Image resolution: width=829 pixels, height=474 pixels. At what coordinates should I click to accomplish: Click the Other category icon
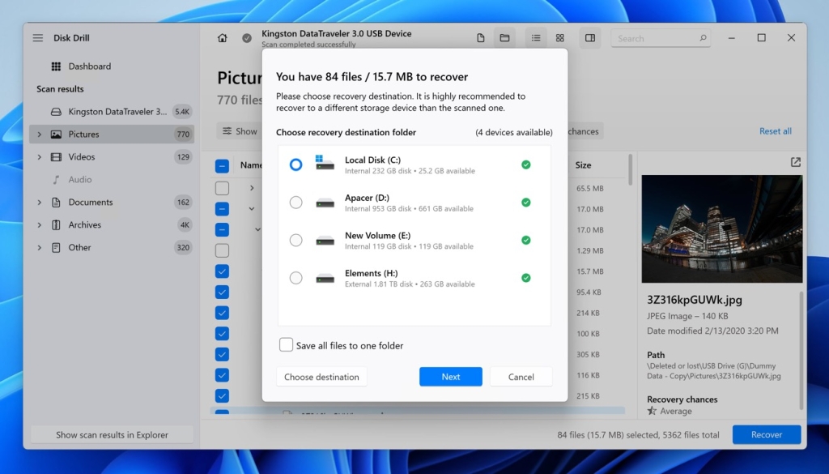pyautogui.click(x=56, y=248)
